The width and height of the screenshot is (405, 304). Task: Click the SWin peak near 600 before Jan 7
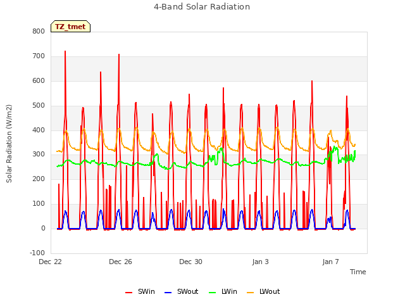(x=312, y=81)
